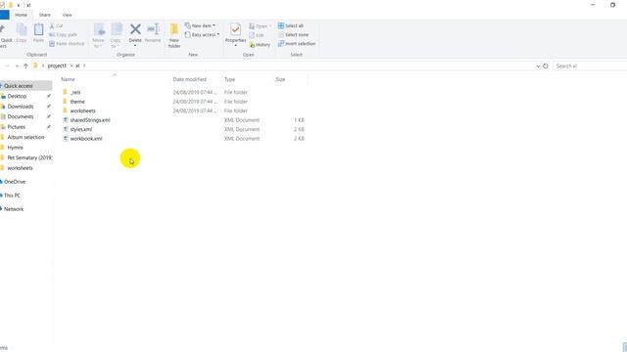Click Select all in the ribbon
This screenshot has height=352, width=627.
coord(291,25)
